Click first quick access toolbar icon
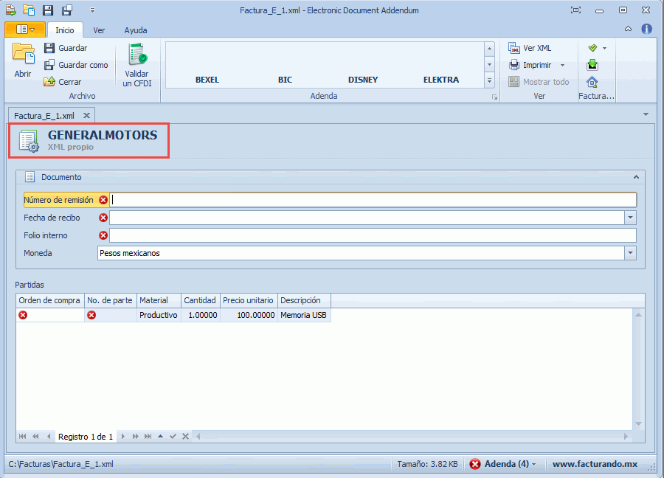664x478 pixels. click(x=10, y=10)
